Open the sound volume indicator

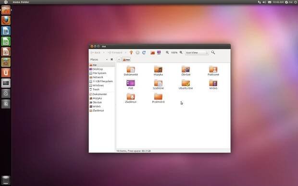264,2
